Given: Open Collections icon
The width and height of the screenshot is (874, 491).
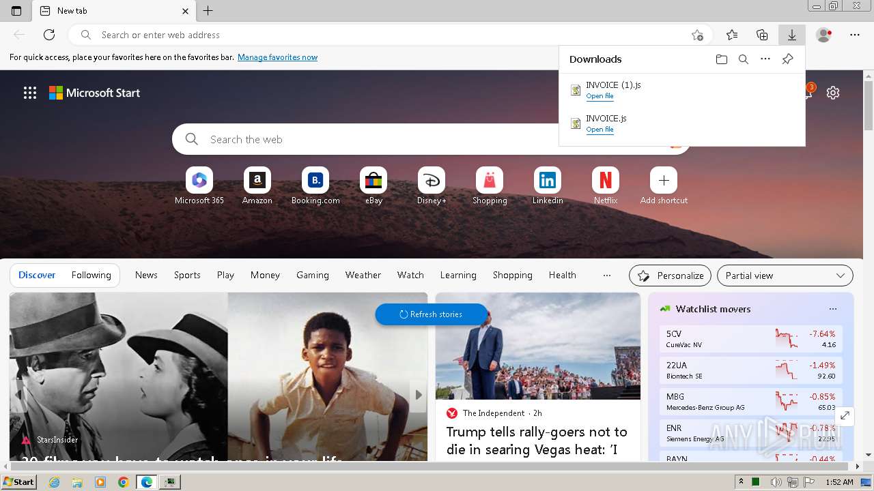Looking at the screenshot, I should pos(762,35).
